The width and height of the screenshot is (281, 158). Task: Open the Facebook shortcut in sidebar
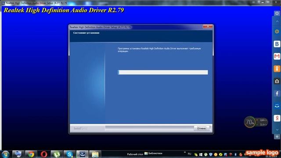coord(277,93)
